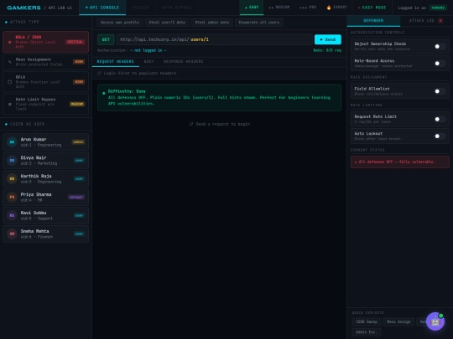Select the Pro difficulty tab
Viewport: 453px width, 339px height.
pos(308,8)
